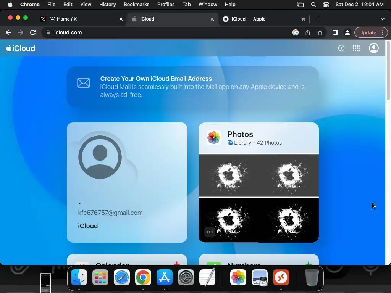Open the Apple menu

point(10,5)
